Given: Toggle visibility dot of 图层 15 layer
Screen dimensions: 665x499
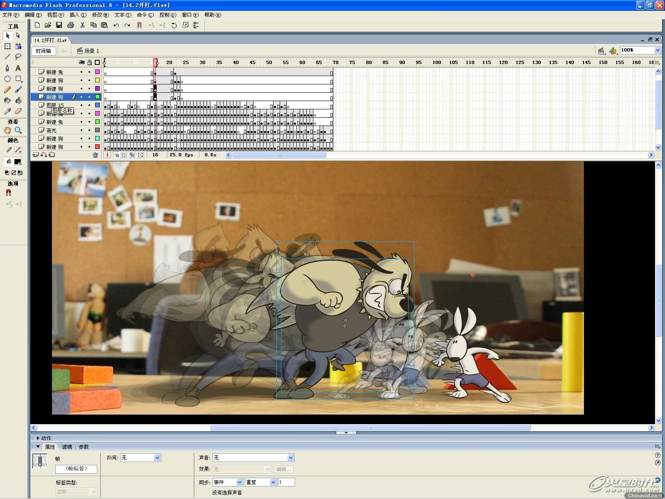Looking at the screenshot, I should (x=81, y=105).
